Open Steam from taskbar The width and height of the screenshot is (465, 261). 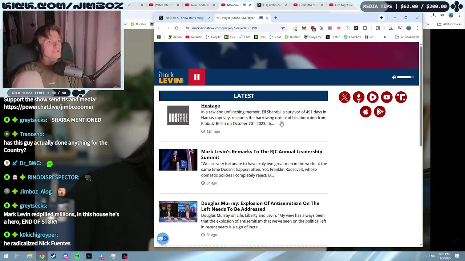pyautogui.click(x=54, y=256)
